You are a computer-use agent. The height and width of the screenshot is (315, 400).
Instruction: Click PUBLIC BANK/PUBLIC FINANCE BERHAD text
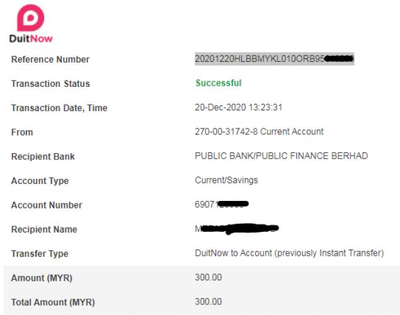tap(282, 156)
